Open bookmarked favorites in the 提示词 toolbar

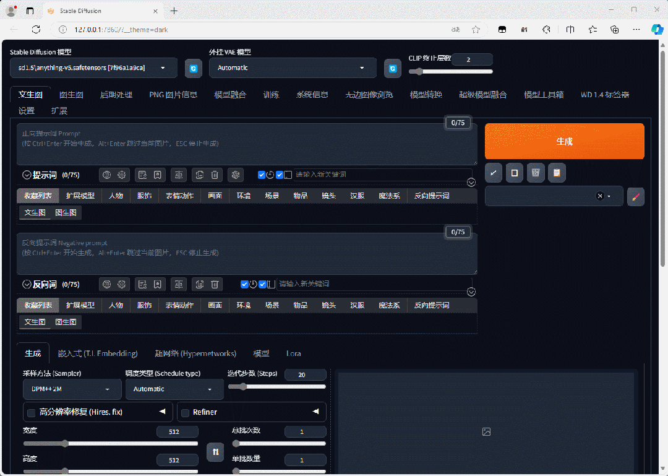click(158, 175)
